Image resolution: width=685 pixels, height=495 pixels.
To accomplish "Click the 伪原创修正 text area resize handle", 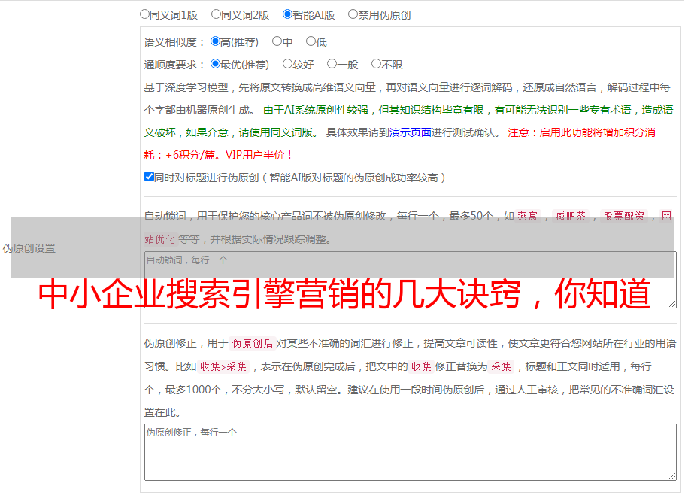I will (x=672, y=476).
